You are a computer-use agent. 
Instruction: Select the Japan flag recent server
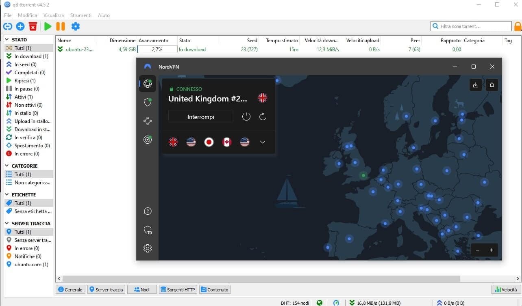(x=209, y=142)
